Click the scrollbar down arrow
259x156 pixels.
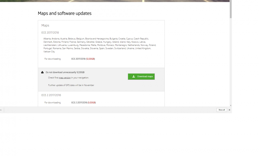pos(231,105)
